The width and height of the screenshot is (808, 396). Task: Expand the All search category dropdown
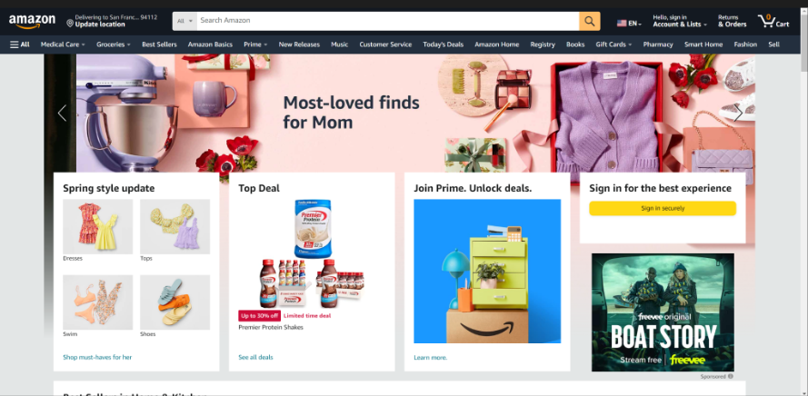(x=185, y=21)
